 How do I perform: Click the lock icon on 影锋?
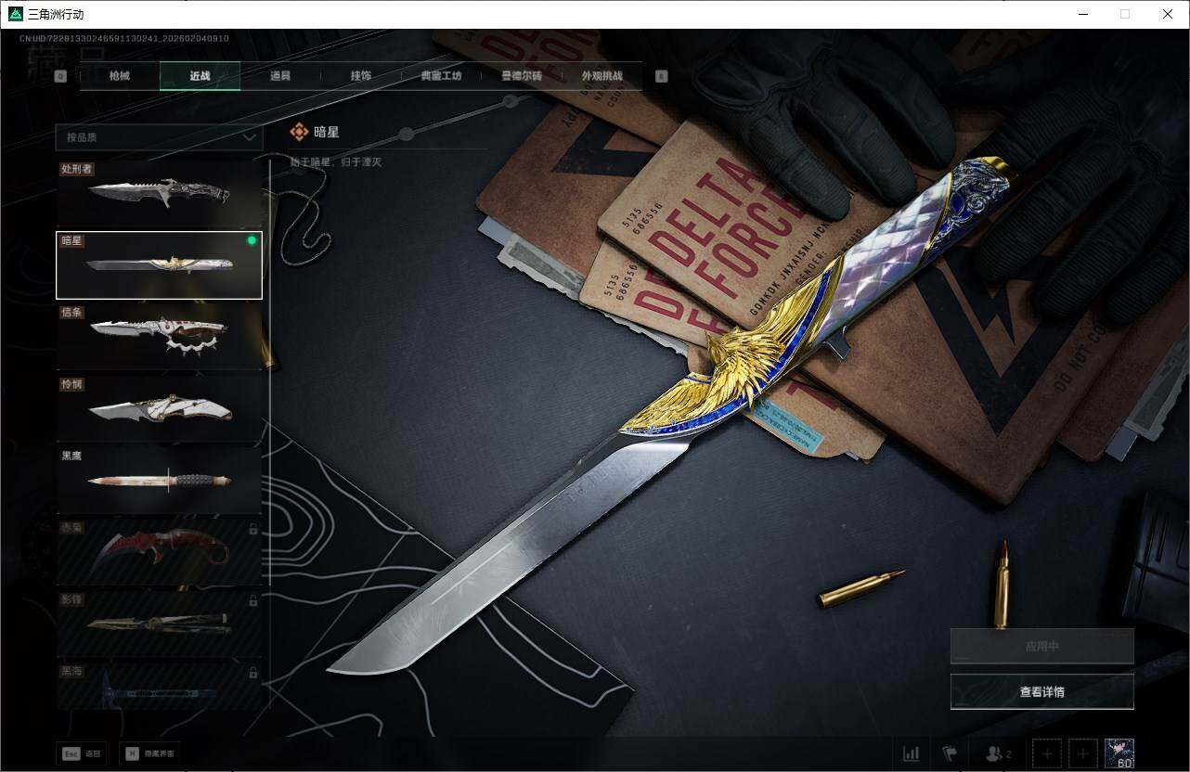tap(253, 601)
